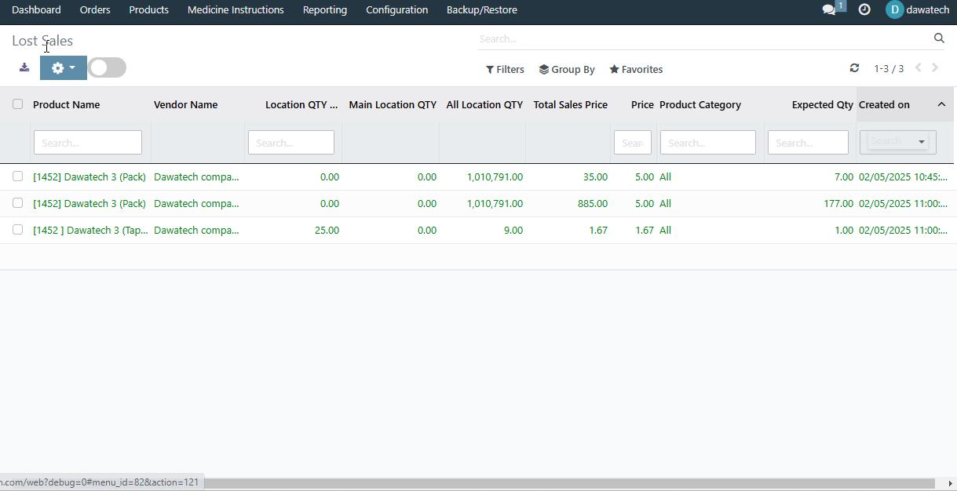Screen dimensions: 957x491
Task: Open the activities clock icon
Action: tap(864, 10)
